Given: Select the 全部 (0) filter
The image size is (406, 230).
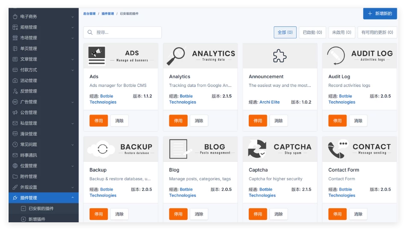Looking at the screenshot, I should [x=285, y=32].
